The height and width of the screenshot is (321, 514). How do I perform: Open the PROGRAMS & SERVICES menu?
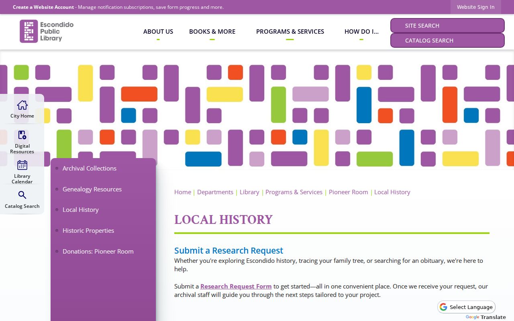click(290, 31)
